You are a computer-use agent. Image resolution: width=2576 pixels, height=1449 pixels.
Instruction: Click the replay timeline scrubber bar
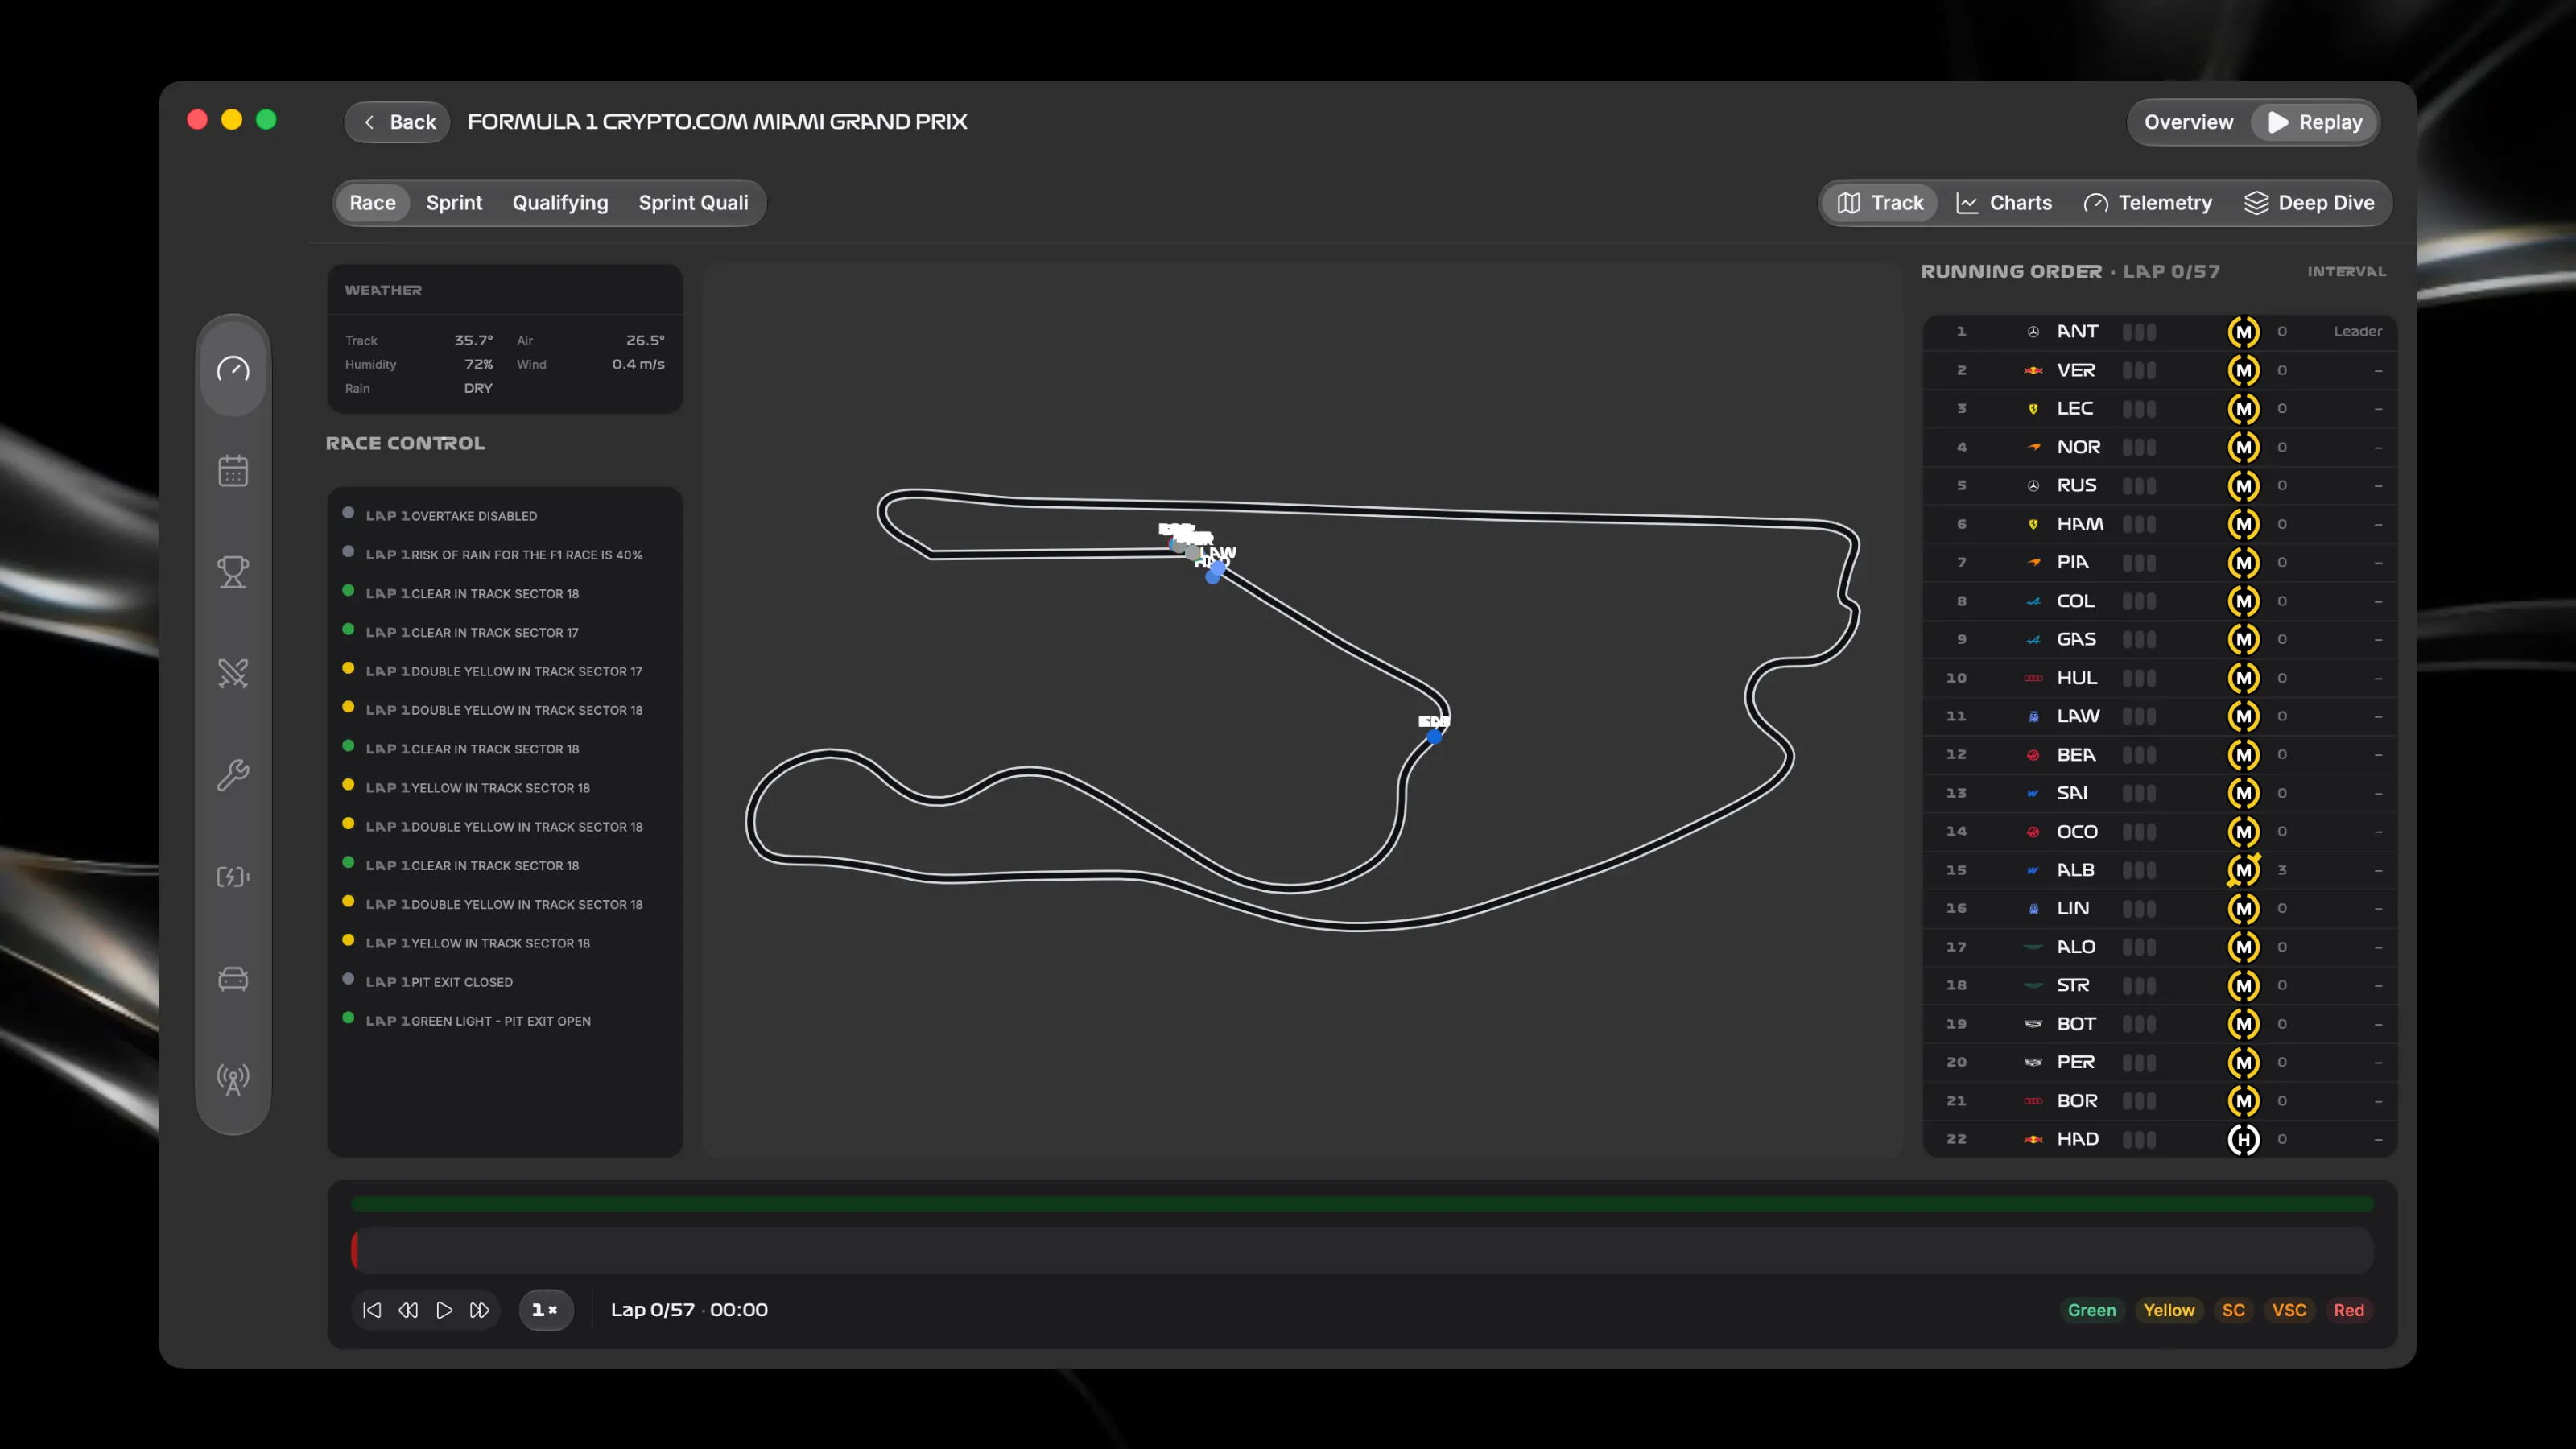pyautogui.click(x=1362, y=1251)
